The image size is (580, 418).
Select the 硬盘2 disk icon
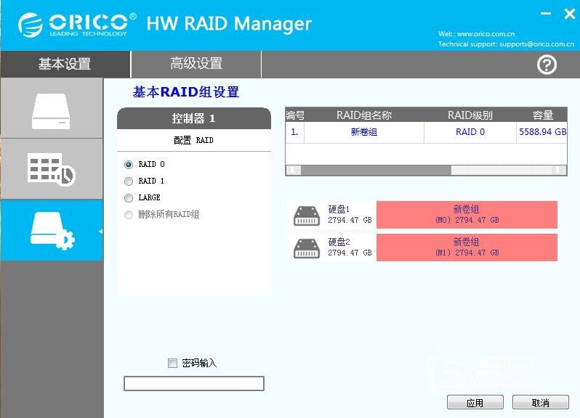pyautogui.click(x=306, y=248)
